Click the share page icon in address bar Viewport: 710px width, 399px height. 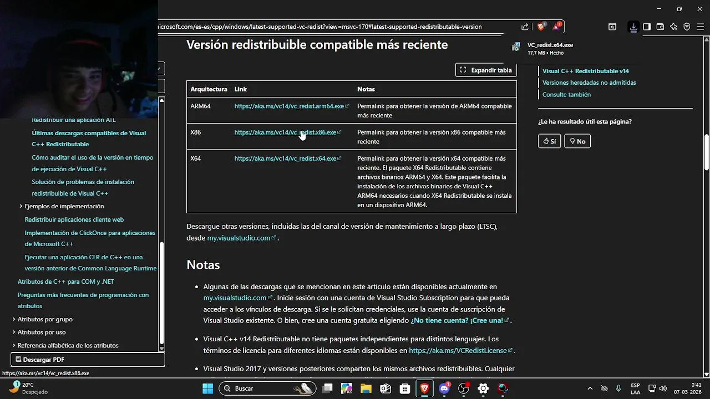click(525, 27)
